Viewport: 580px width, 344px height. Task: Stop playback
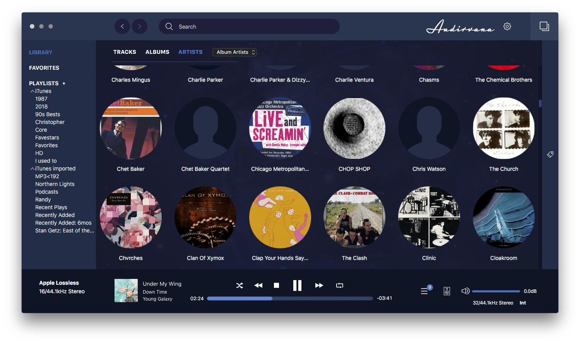276,286
